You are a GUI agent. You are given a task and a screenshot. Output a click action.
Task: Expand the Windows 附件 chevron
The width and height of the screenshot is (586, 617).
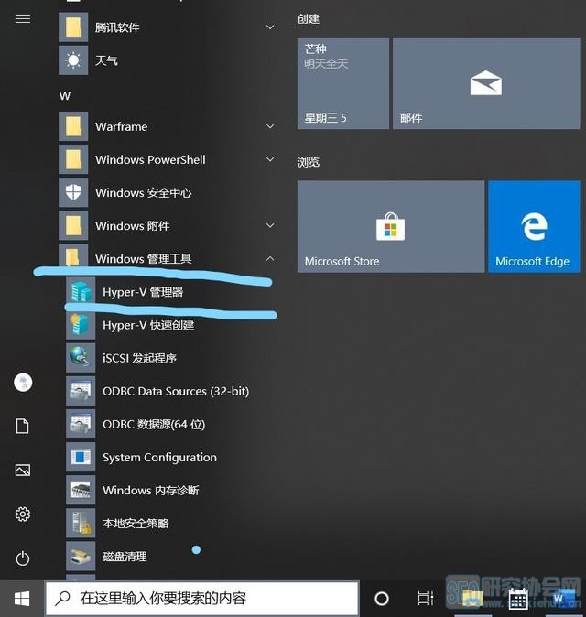point(270,225)
